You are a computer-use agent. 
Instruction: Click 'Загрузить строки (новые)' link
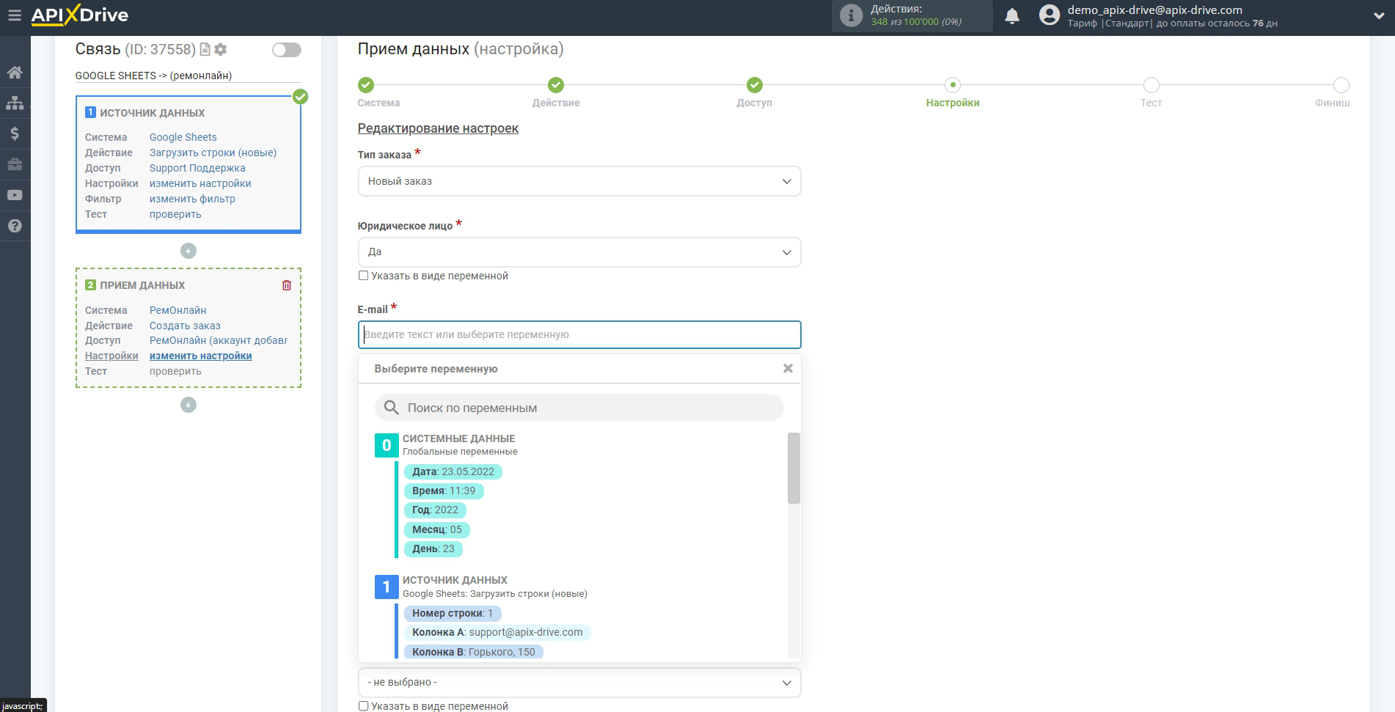click(x=213, y=153)
